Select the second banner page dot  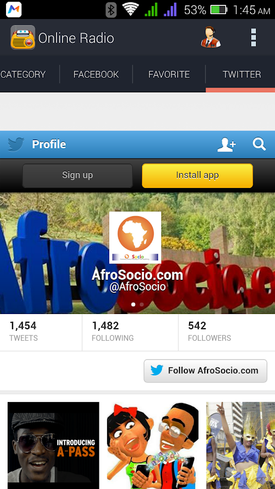(142, 304)
